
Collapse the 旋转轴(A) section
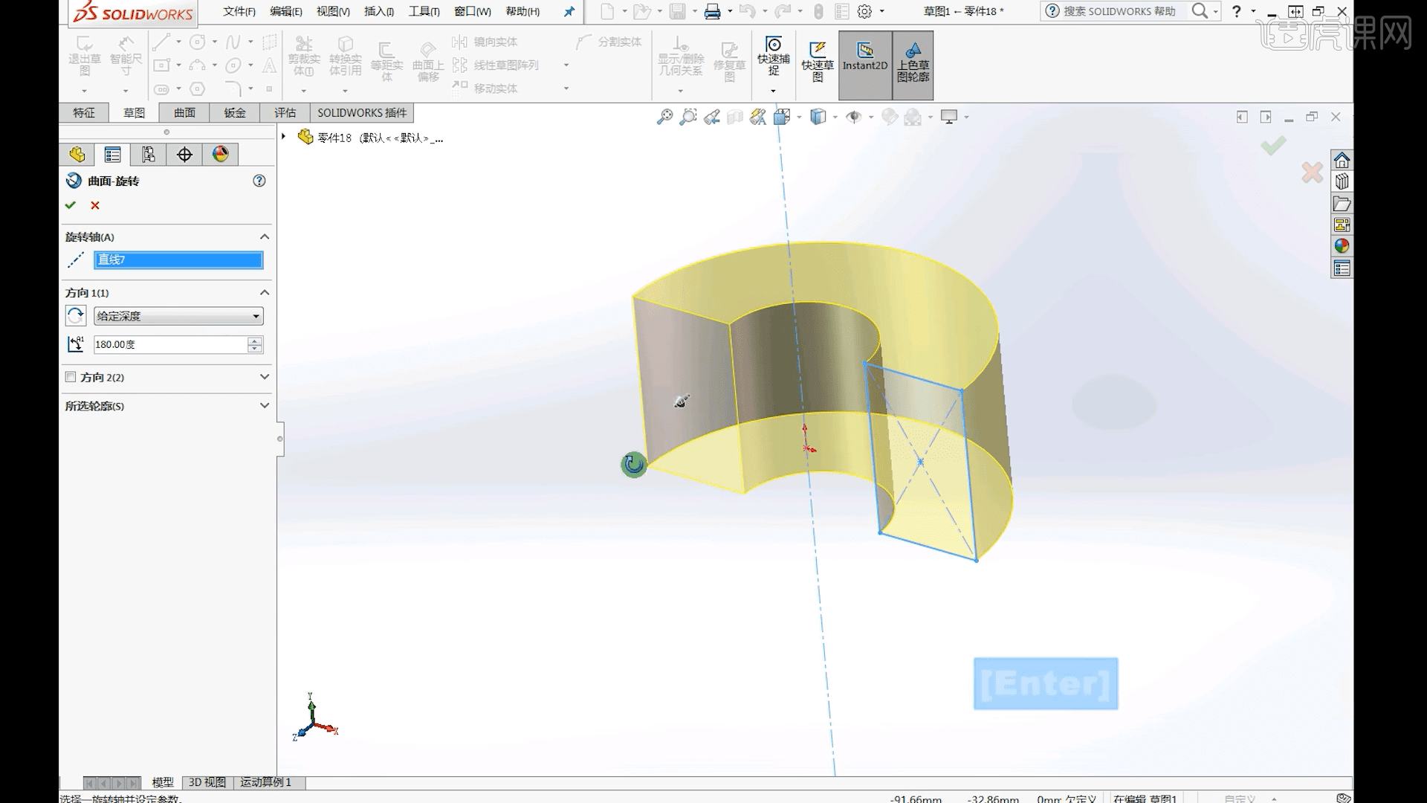tap(265, 236)
